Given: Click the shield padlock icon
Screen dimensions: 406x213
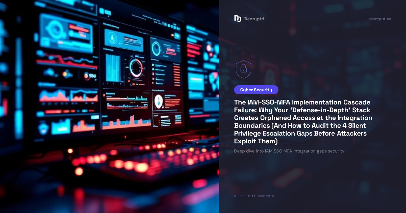Looking at the screenshot, I should [x=243, y=69].
